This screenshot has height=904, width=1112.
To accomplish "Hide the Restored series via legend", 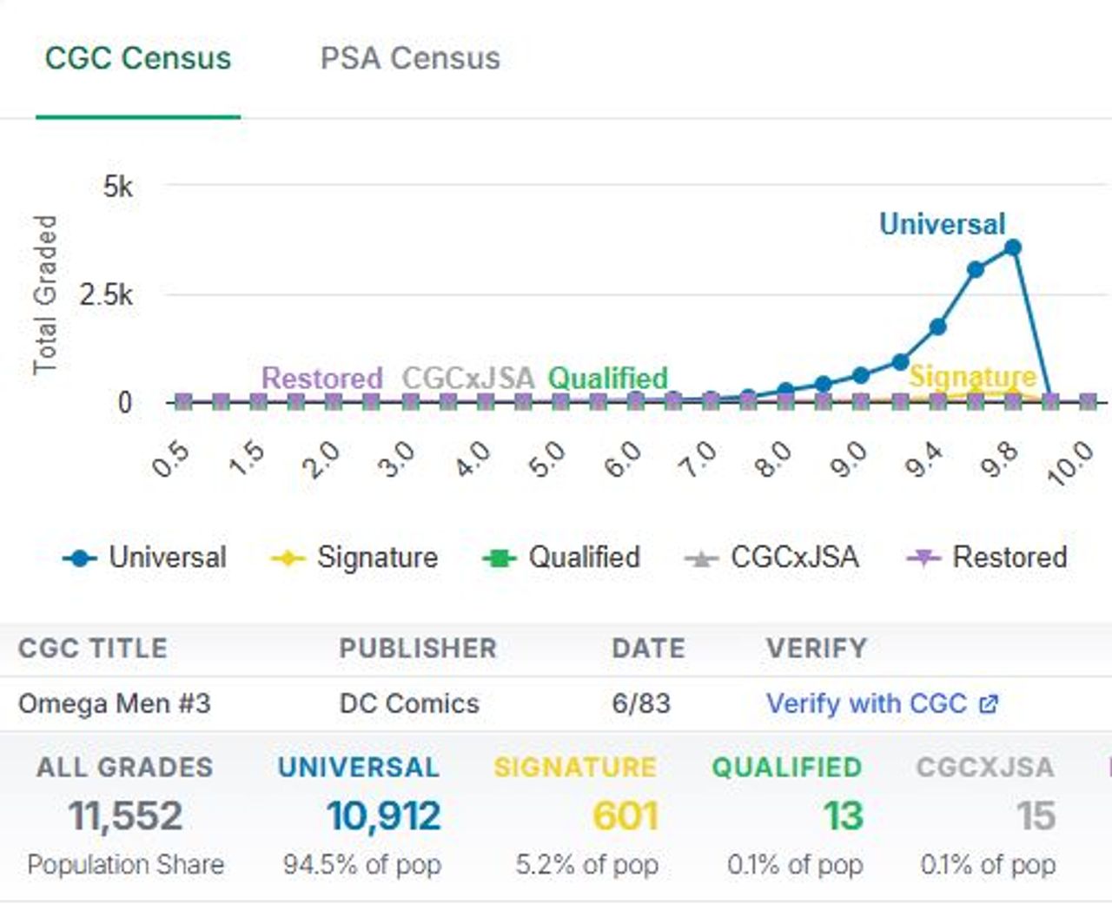I will (x=1009, y=558).
